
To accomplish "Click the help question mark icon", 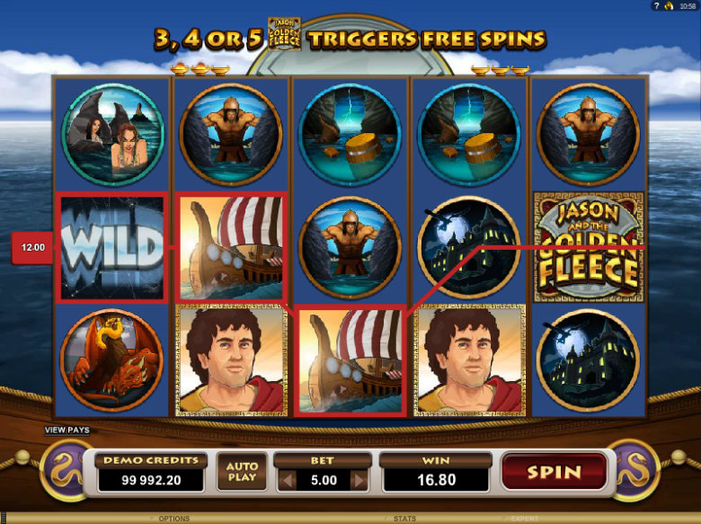I will (x=657, y=5).
